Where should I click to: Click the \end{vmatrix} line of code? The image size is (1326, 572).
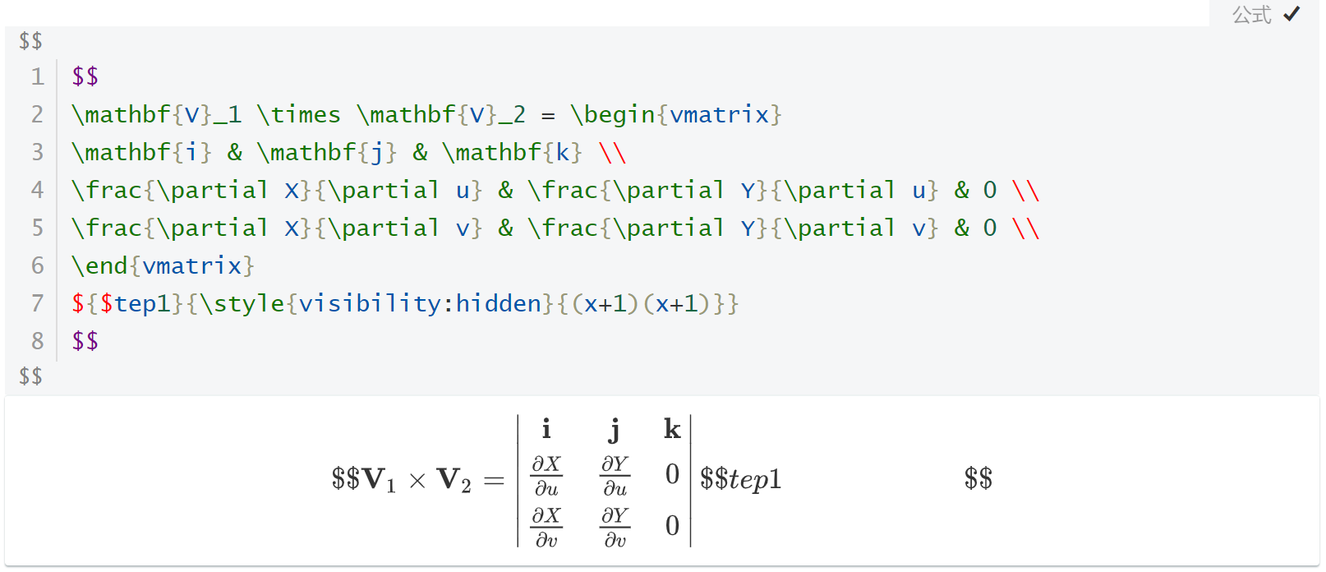point(163,265)
